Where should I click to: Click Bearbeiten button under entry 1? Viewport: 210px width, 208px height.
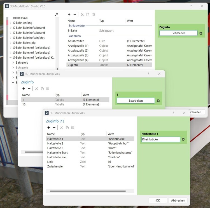point(136,101)
